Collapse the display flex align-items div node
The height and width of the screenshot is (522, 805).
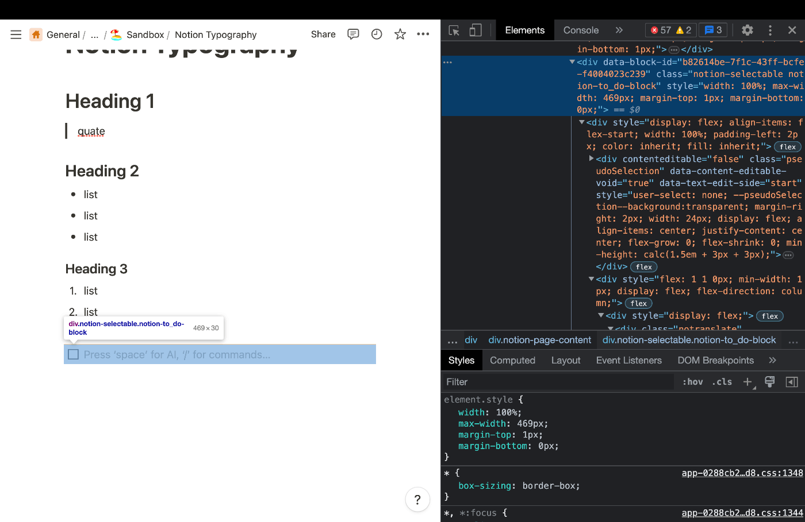[x=582, y=122]
